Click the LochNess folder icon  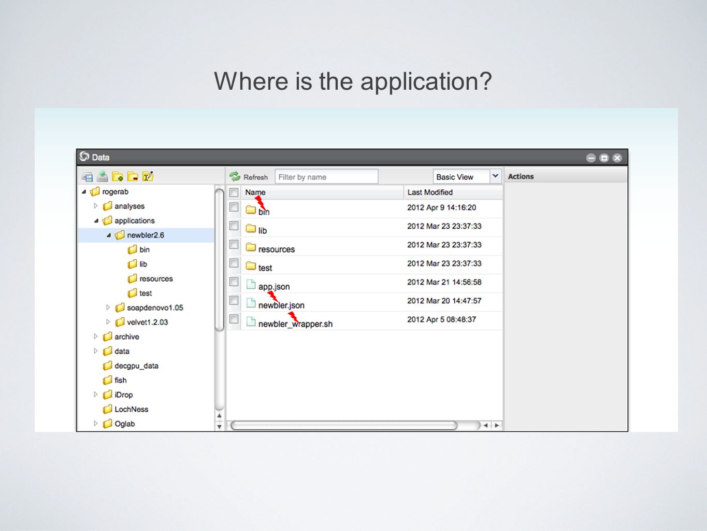(107, 410)
